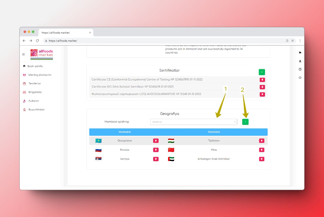Open Auksion menu item
Screen dimensions: 324x217
pos(34,101)
